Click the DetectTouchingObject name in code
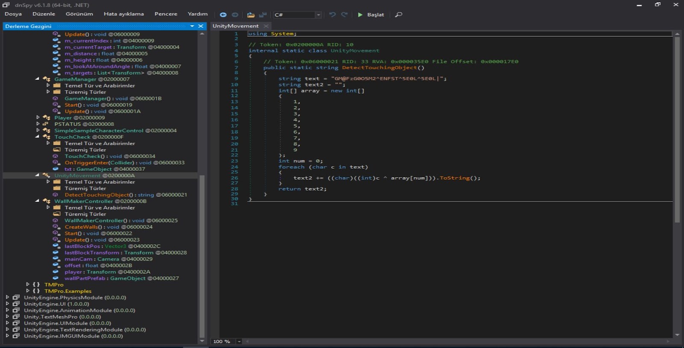The height and width of the screenshot is (348, 684). pos(379,67)
